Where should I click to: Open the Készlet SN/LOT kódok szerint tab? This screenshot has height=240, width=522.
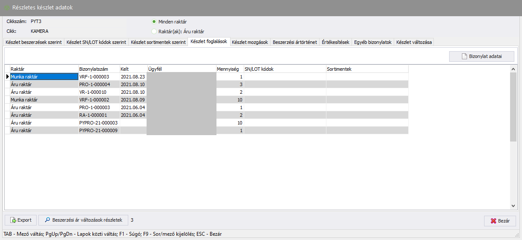point(96,42)
